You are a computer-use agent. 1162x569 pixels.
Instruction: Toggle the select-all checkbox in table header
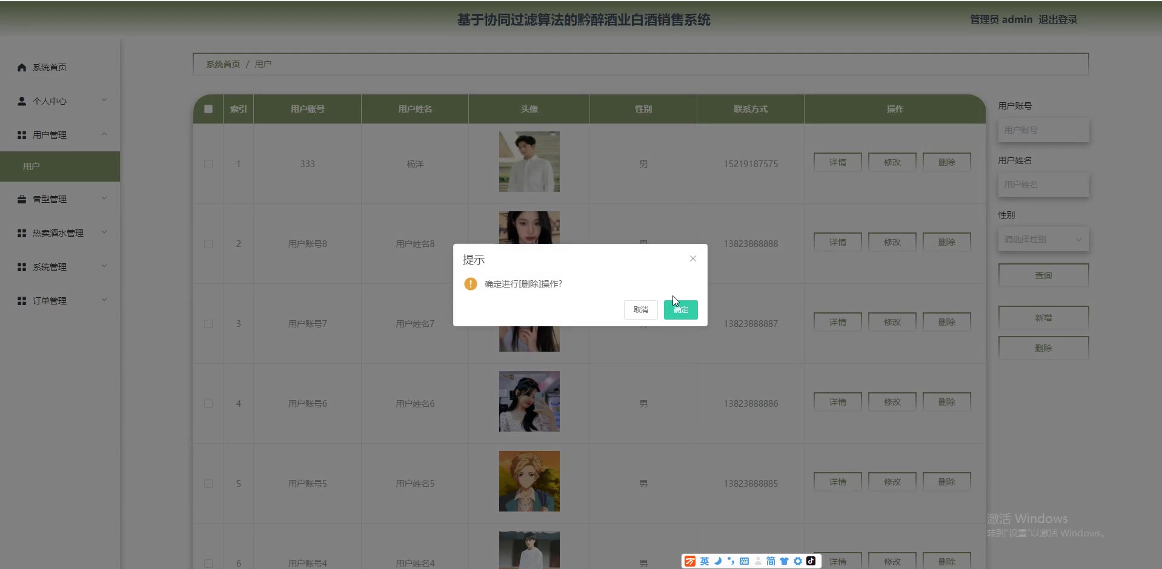(208, 109)
